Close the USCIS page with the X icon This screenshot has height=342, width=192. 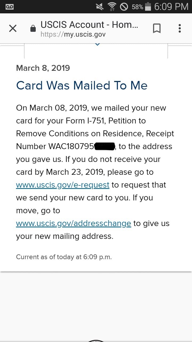pos(13,28)
